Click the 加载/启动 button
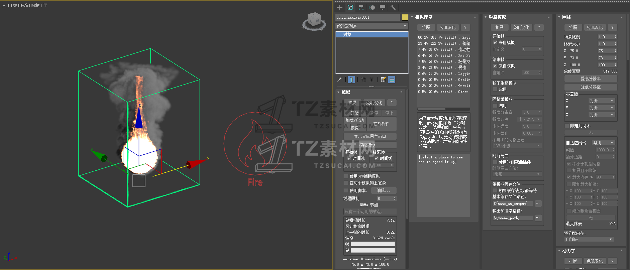 coord(354,120)
